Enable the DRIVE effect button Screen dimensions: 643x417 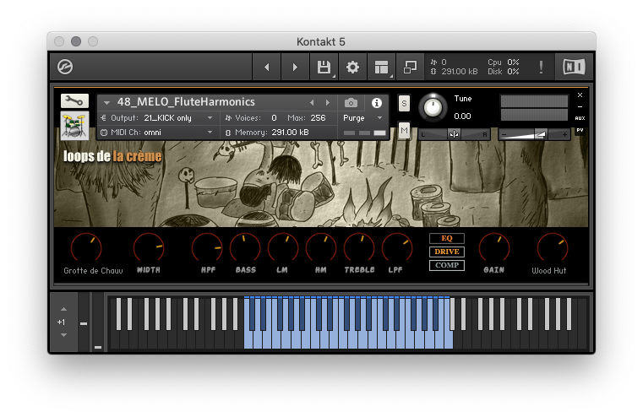[x=447, y=252]
